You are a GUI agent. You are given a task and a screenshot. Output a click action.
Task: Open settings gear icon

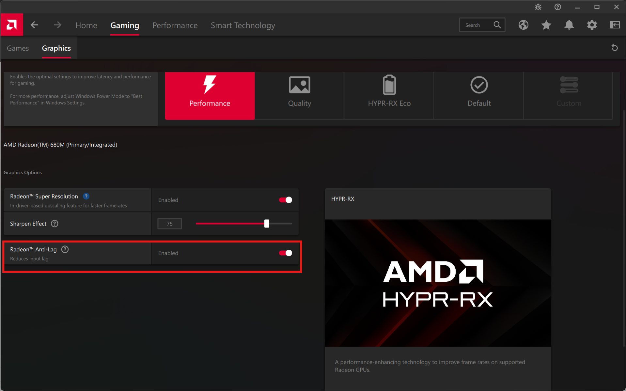click(x=592, y=25)
